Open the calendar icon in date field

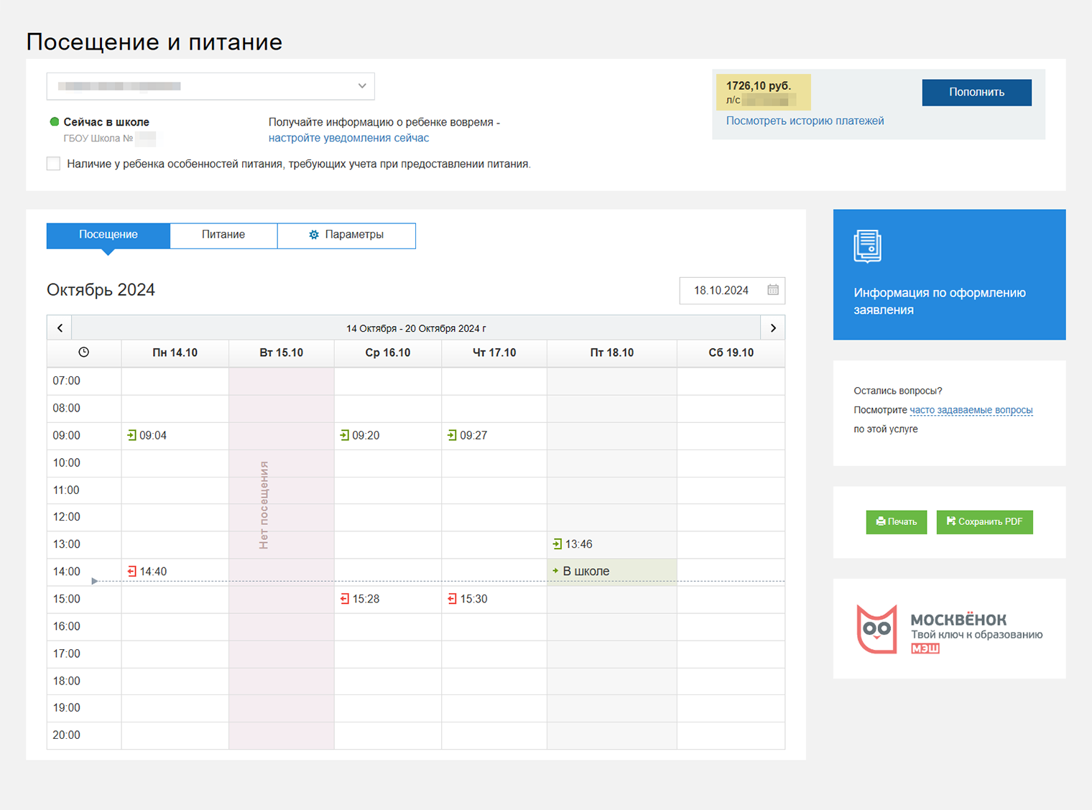point(773,290)
